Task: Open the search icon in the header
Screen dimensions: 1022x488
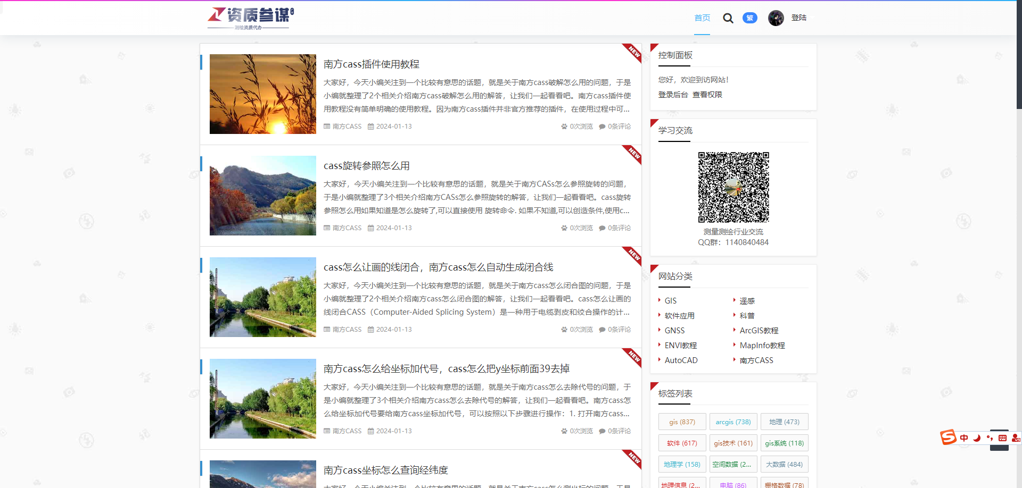Action: [x=728, y=18]
